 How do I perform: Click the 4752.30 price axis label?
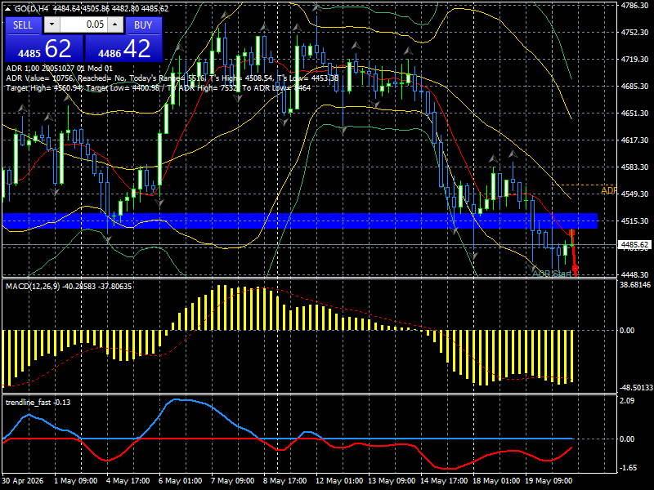point(634,33)
